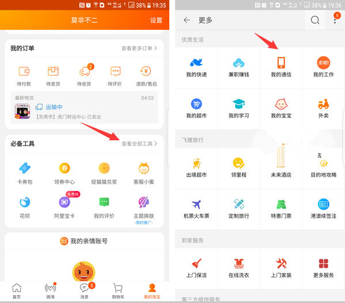Open 客服小蜜 customer service icon
This screenshot has width=345, height=303.
tap(143, 168)
